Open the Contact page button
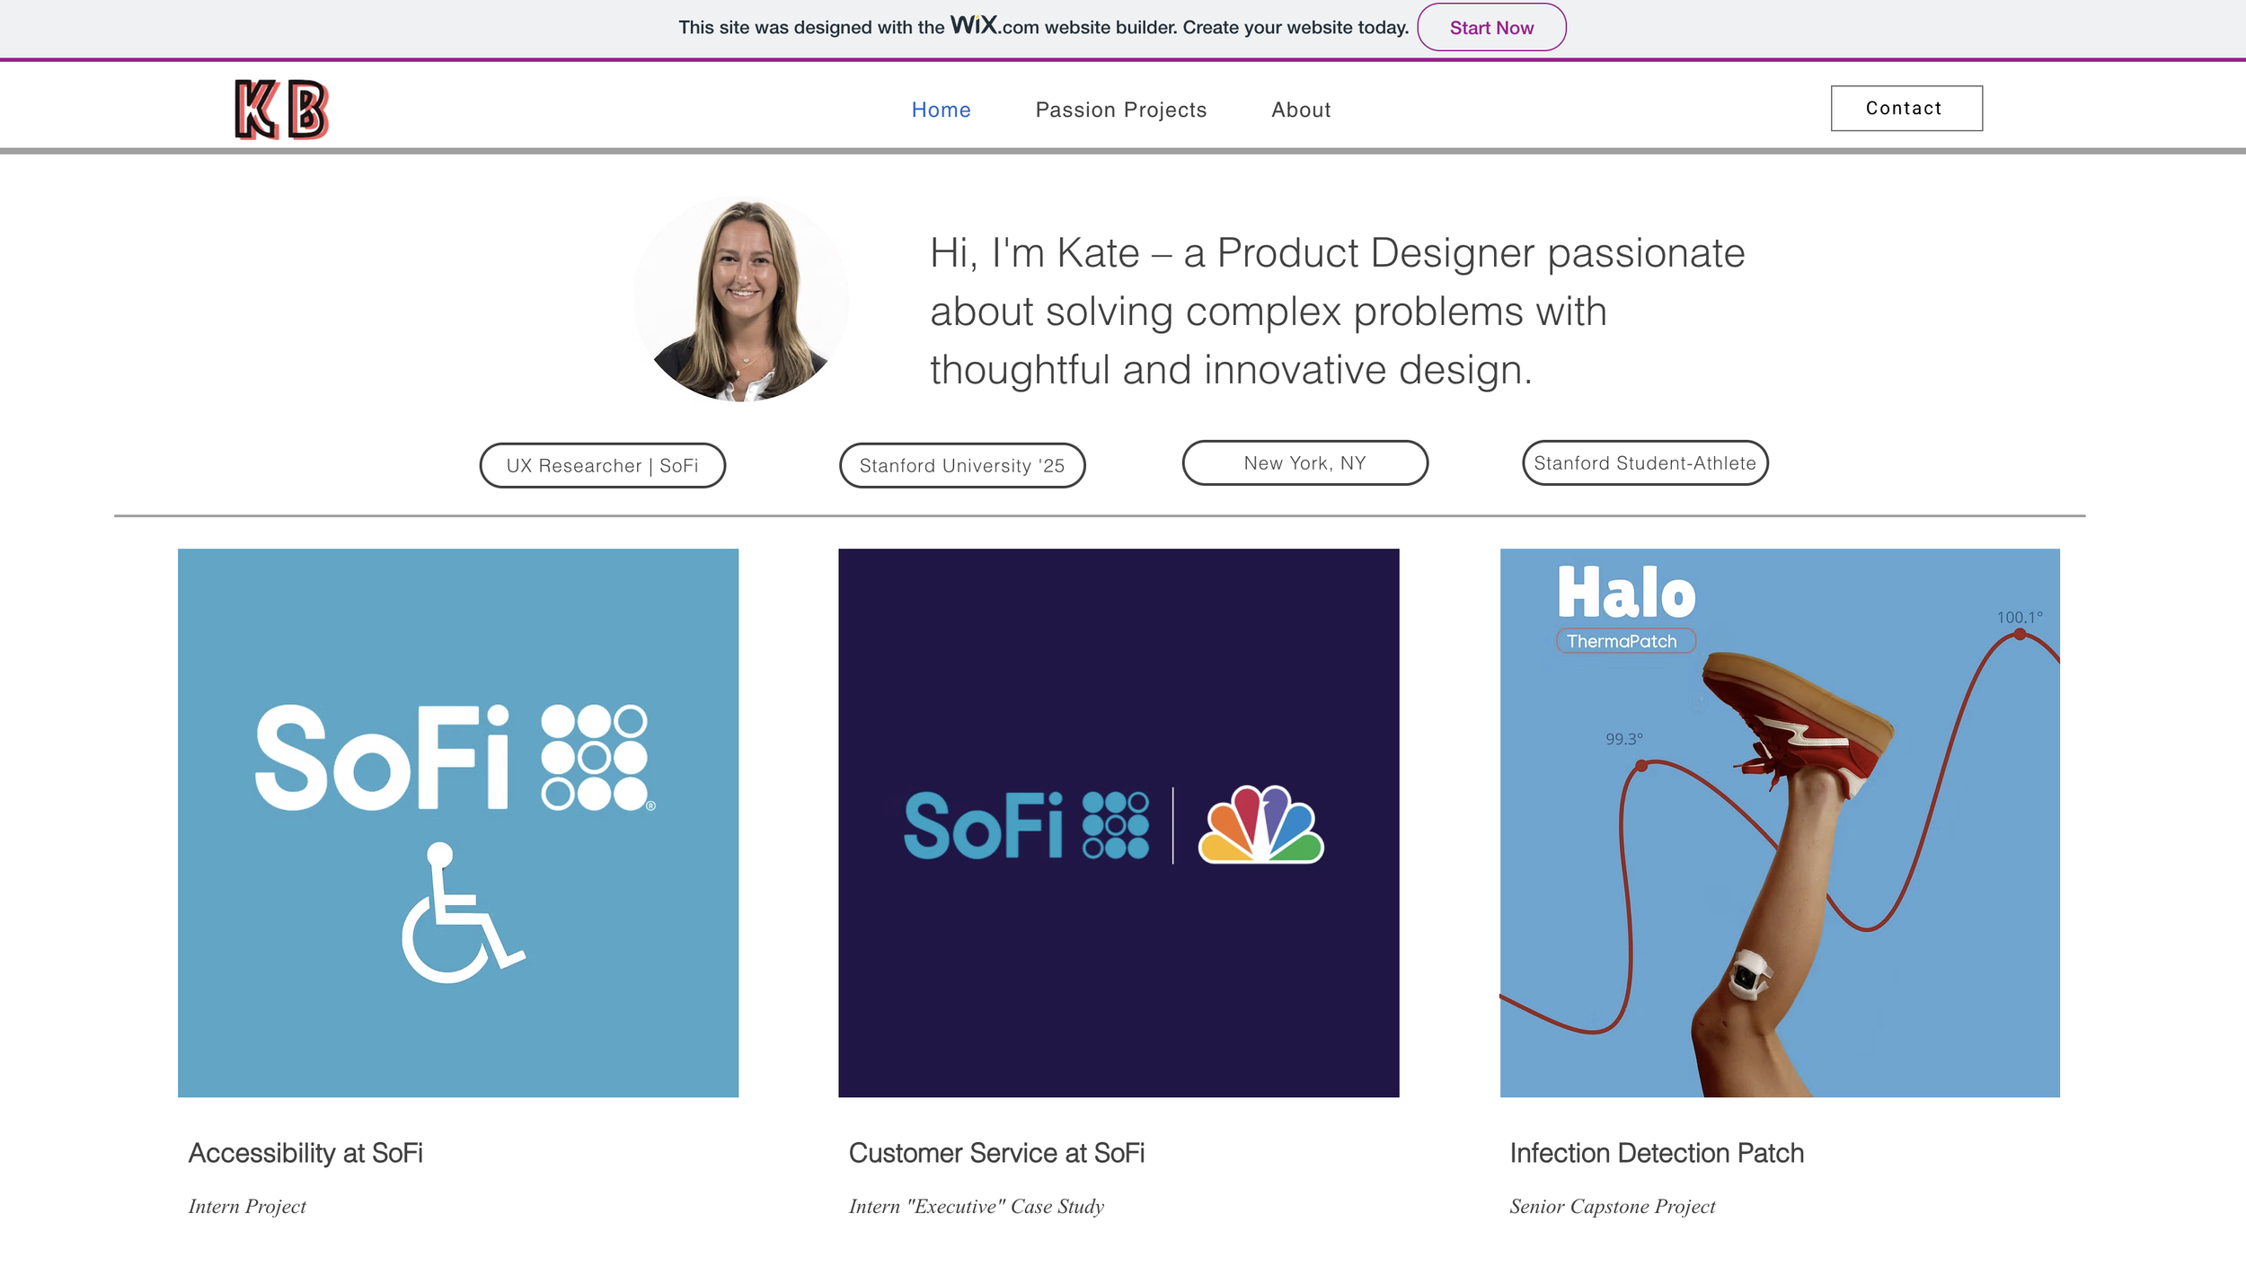The image size is (2246, 1284). coord(1906,109)
